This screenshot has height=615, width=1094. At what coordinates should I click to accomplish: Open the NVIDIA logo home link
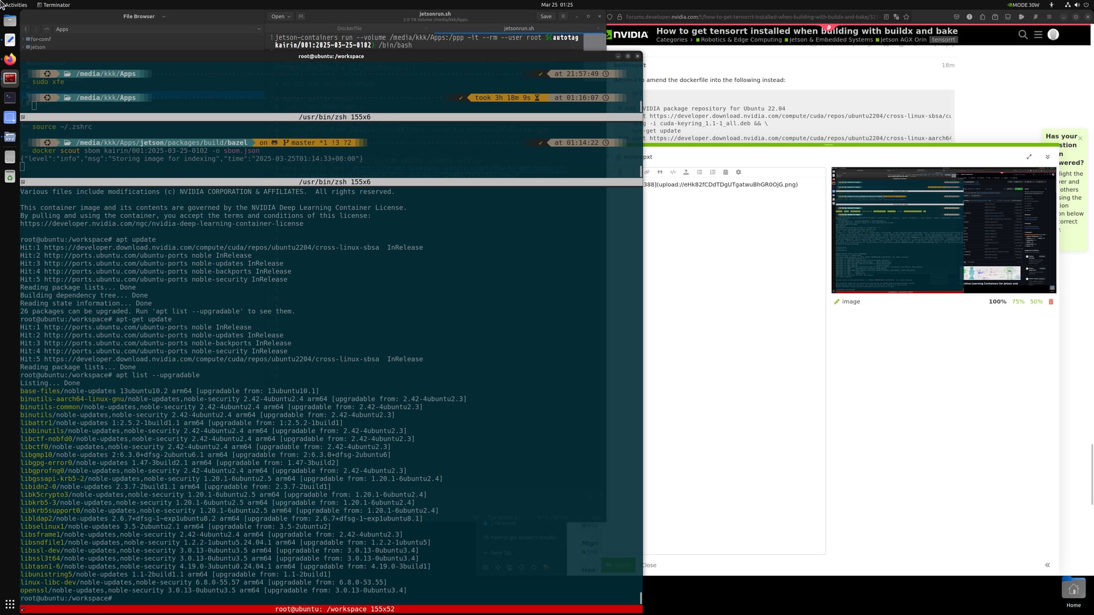click(x=627, y=35)
